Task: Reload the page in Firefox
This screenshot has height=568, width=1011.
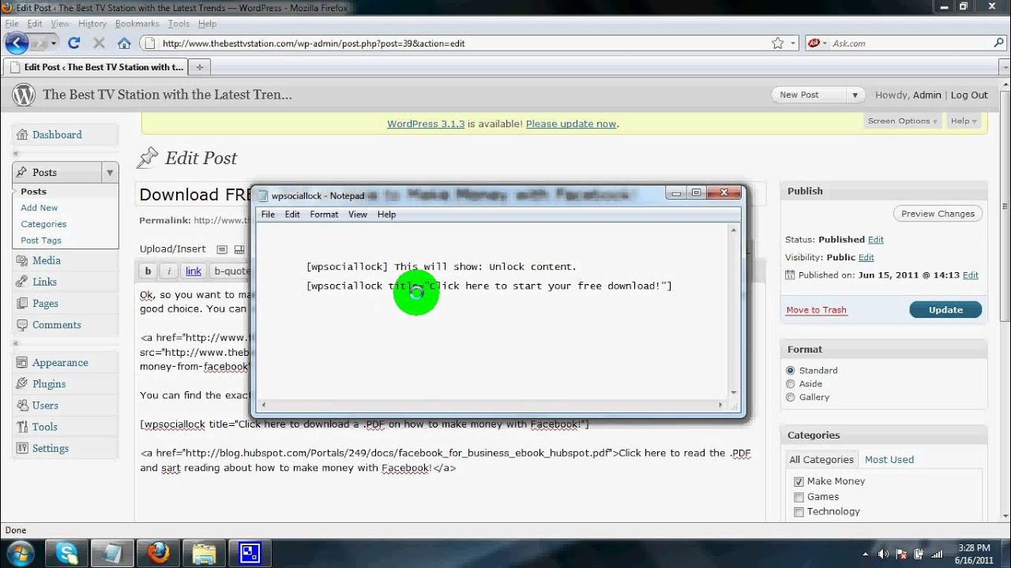Action: (x=73, y=43)
